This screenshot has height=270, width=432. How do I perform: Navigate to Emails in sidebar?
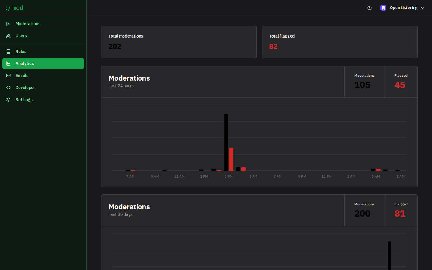pos(43,76)
